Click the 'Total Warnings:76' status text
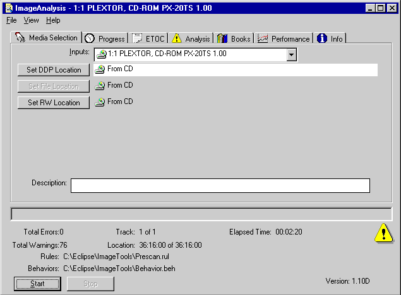This screenshot has height=295, width=401. point(40,245)
